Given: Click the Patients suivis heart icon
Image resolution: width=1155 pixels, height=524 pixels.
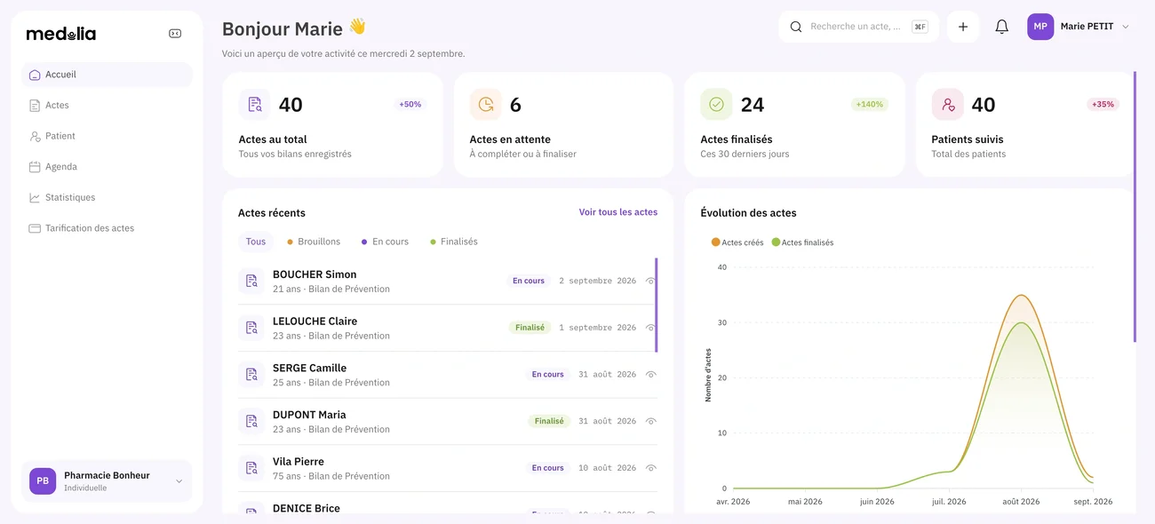Looking at the screenshot, I should click(948, 104).
